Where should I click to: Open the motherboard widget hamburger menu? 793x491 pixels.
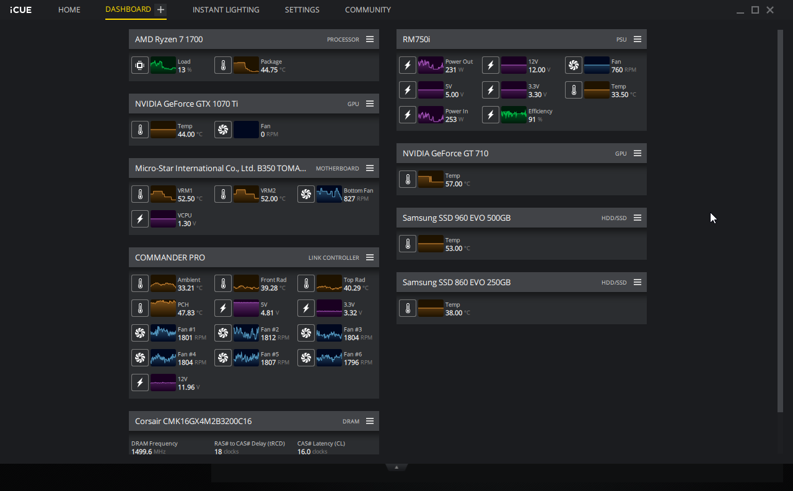(370, 168)
